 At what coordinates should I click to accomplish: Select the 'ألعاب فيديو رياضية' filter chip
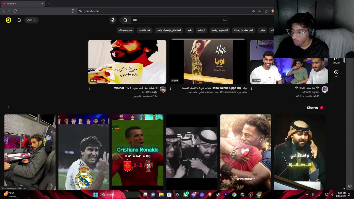pos(220,30)
